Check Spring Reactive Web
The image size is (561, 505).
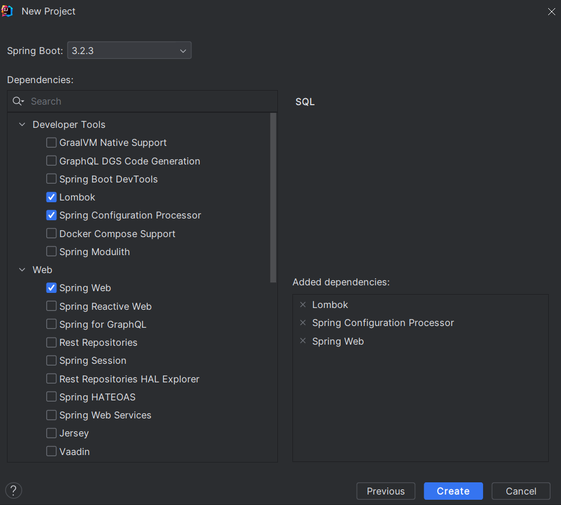coord(52,306)
